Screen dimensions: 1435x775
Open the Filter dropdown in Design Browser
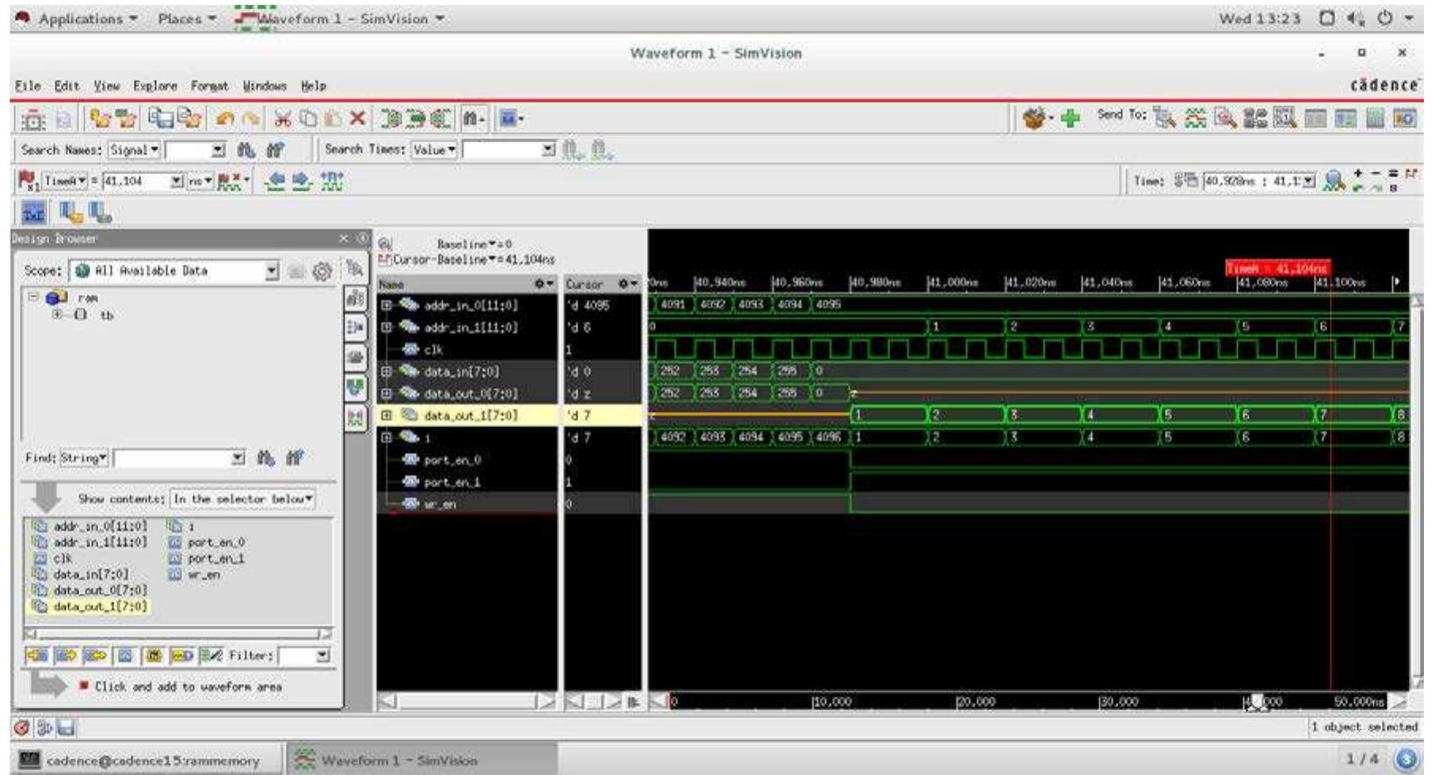coord(322,655)
